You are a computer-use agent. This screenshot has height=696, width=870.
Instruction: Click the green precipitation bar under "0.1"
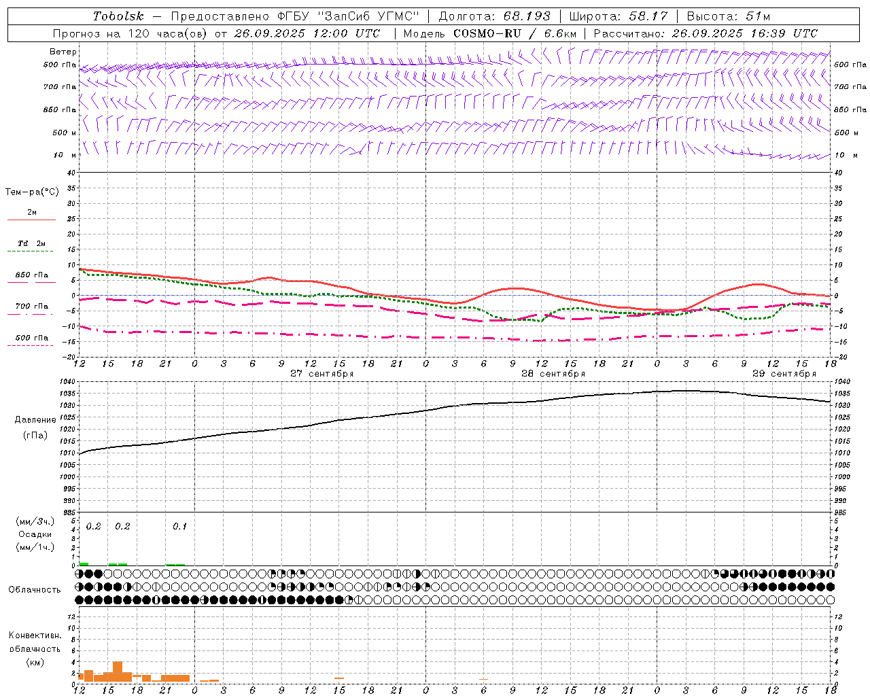175,564
